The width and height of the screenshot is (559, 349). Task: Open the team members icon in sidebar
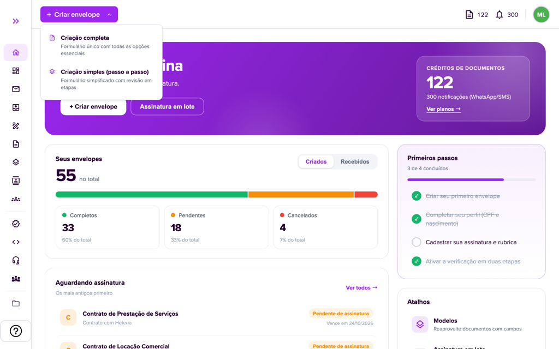(x=16, y=279)
